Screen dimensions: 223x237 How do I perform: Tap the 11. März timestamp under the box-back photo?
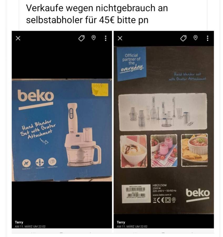pyautogui.click(x=132, y=226)
